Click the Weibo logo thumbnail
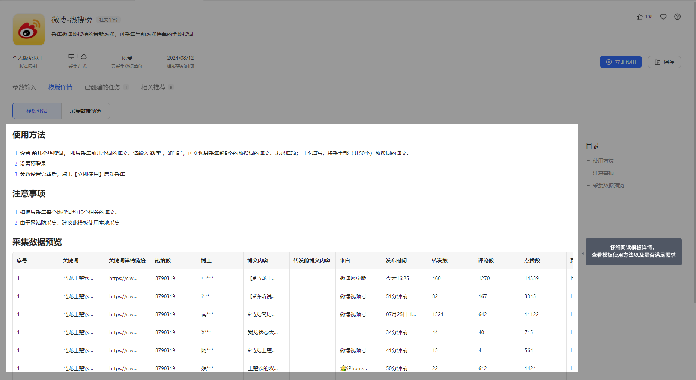696x380 pixels. pyautogui.click(x=29, y=30)
